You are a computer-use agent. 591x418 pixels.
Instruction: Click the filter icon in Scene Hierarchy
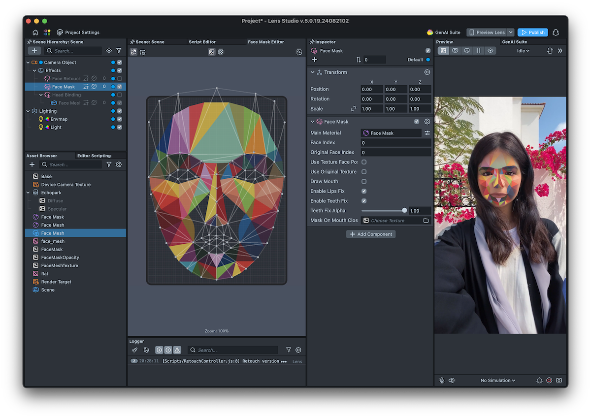pyautogui.click(x=119, y=51)
